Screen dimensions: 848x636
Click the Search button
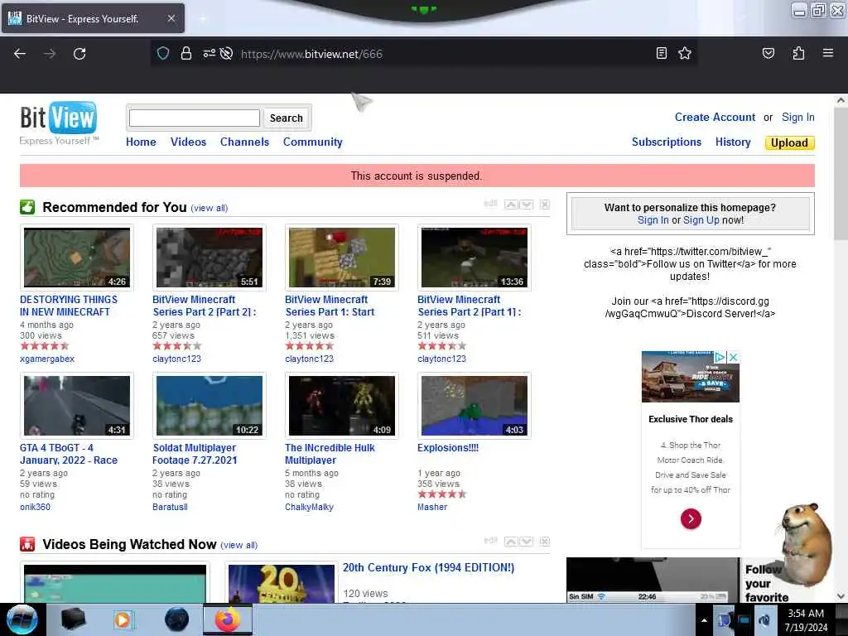(286, 118)
